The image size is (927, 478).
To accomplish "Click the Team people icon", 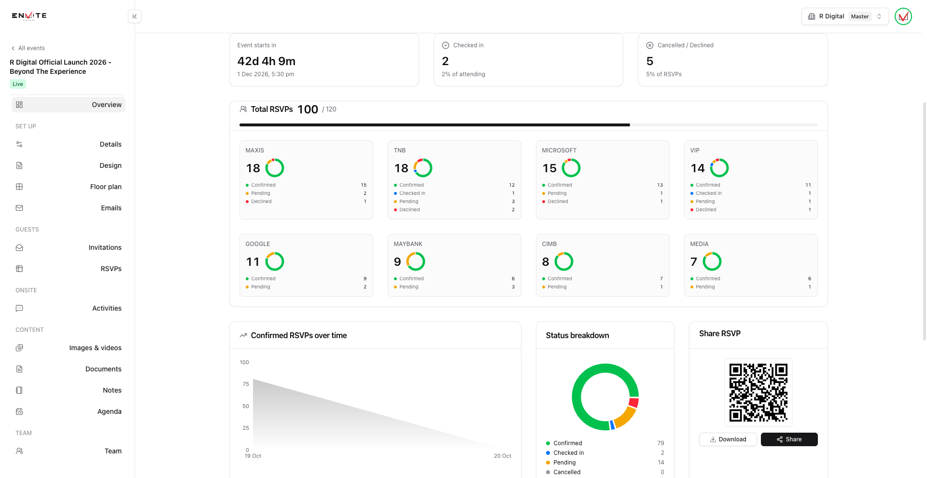I will tap(19, 451).
